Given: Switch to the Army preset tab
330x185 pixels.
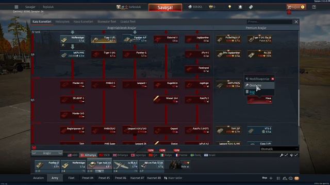Looking at the screenshot, I should point(55,178).
